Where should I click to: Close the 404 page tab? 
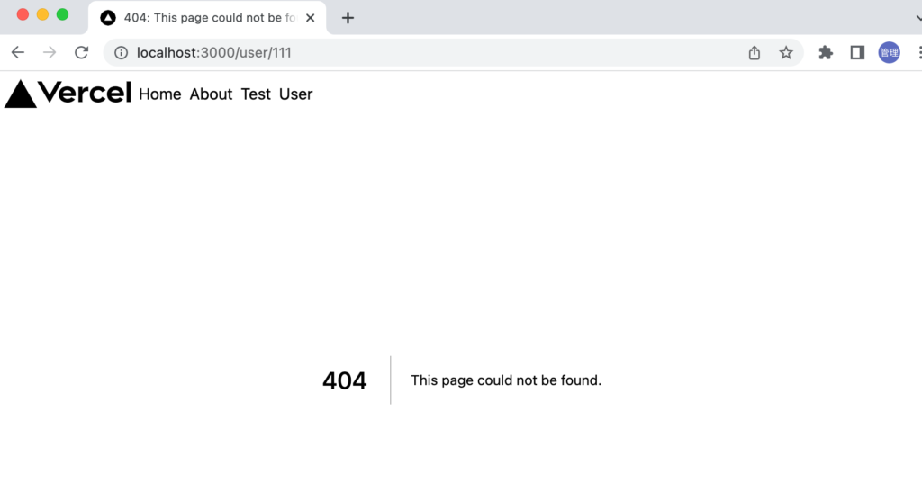coord(311,18)
